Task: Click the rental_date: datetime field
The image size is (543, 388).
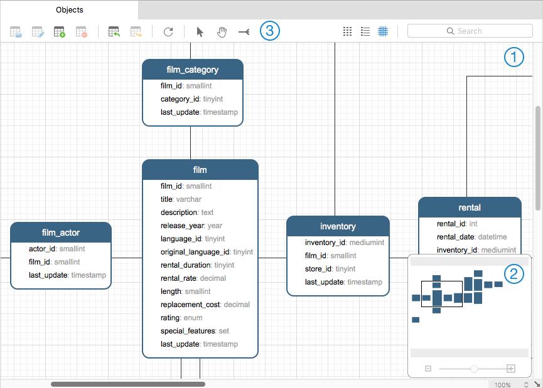Action: click(471, 237)
